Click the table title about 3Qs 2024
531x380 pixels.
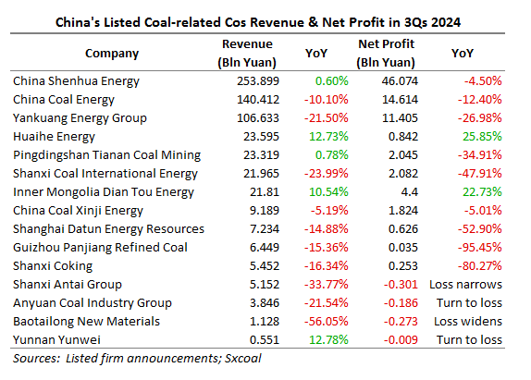click(x=258, y=22)
